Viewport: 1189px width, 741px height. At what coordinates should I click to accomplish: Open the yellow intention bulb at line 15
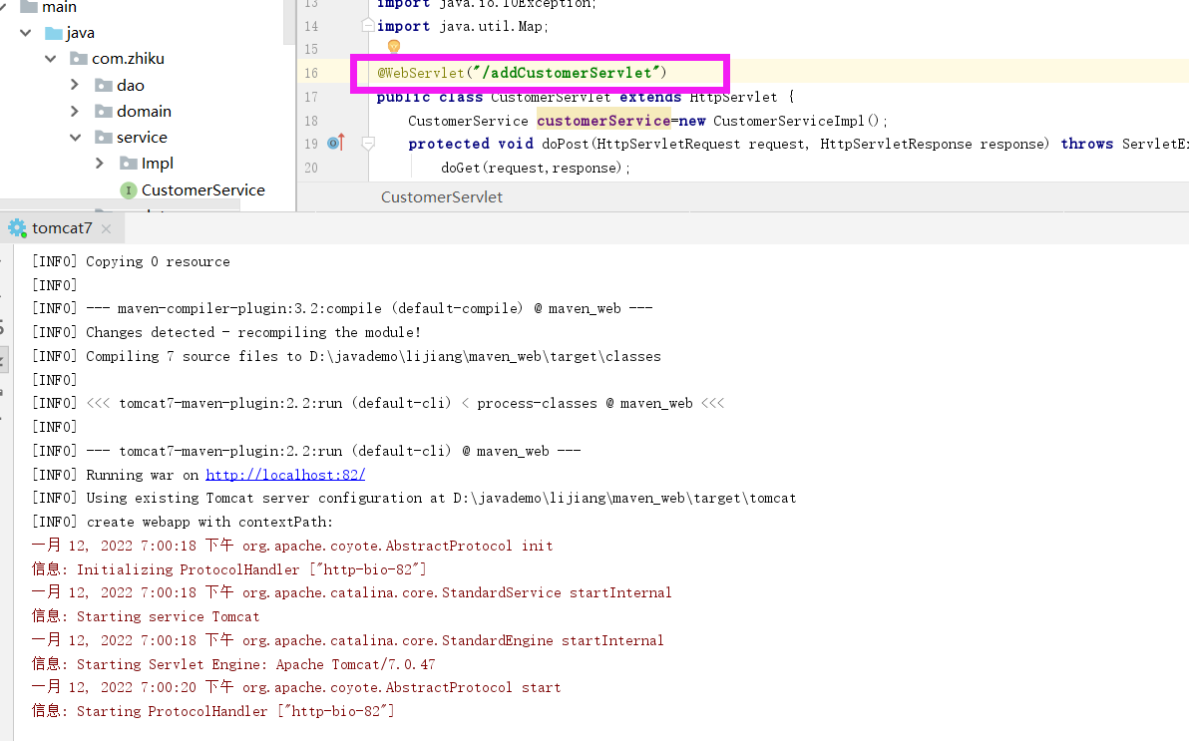click(394, 47)
